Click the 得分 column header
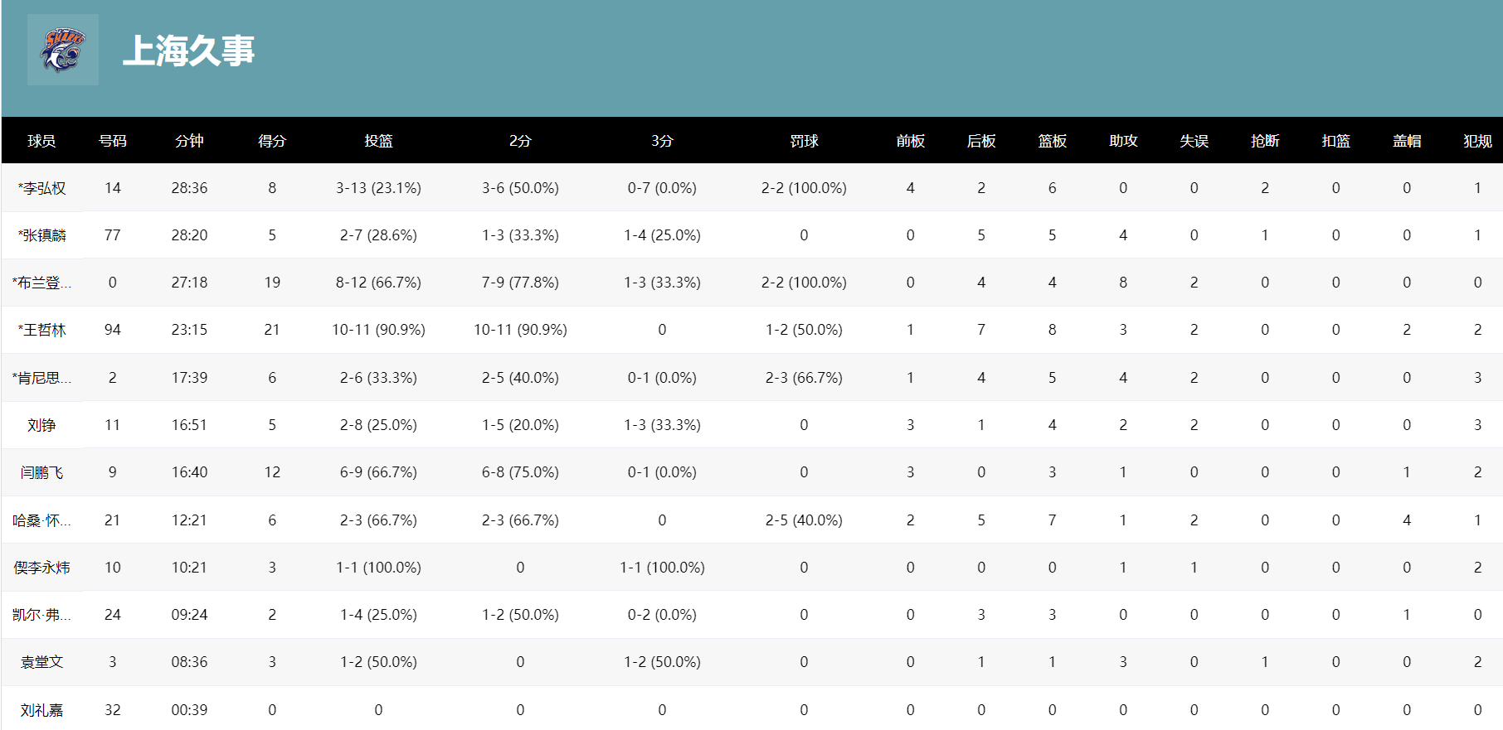The height and width of the screenshot is (730, 1503). (x=272, y=141)
